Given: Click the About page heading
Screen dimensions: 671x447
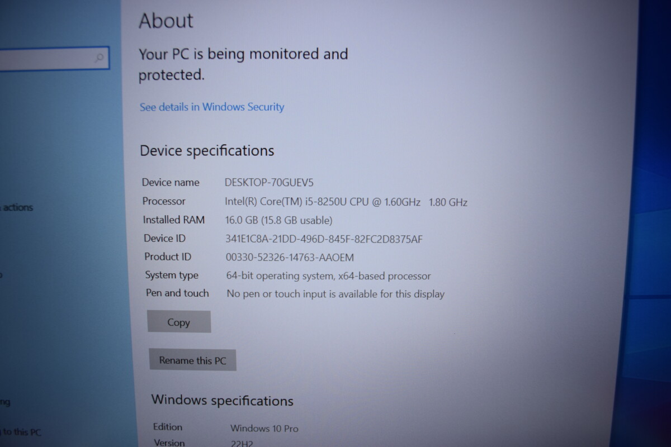Looking at the screenshot, I should (x=166, y=21).
